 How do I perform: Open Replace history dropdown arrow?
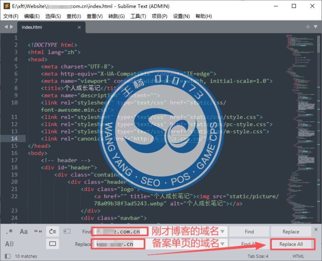point(222,244)
